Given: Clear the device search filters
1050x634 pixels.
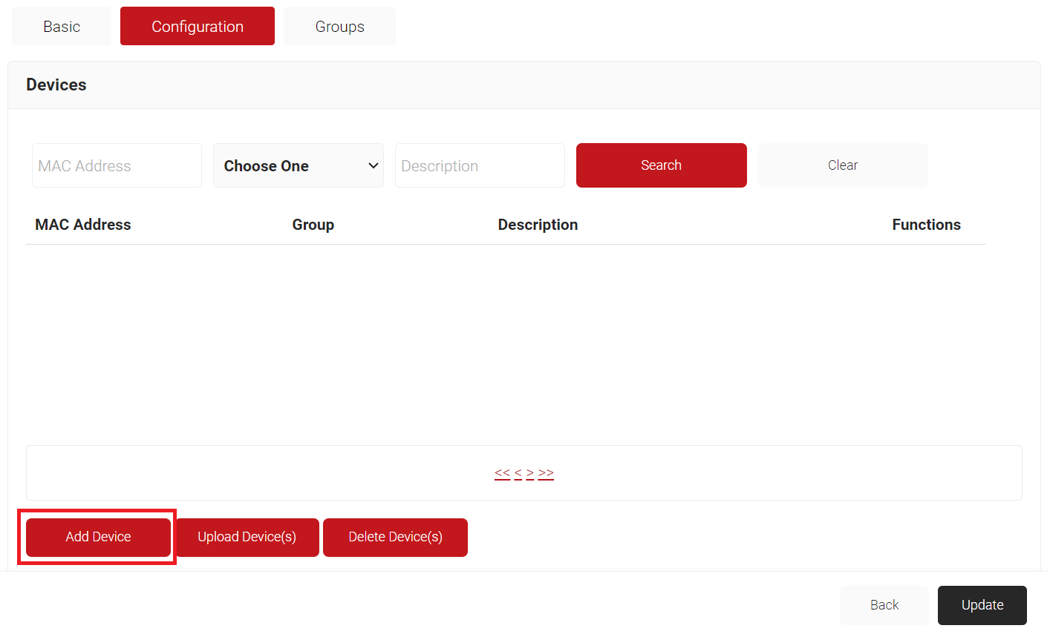Looking at the screenshot, I should [x=843, y=165].
